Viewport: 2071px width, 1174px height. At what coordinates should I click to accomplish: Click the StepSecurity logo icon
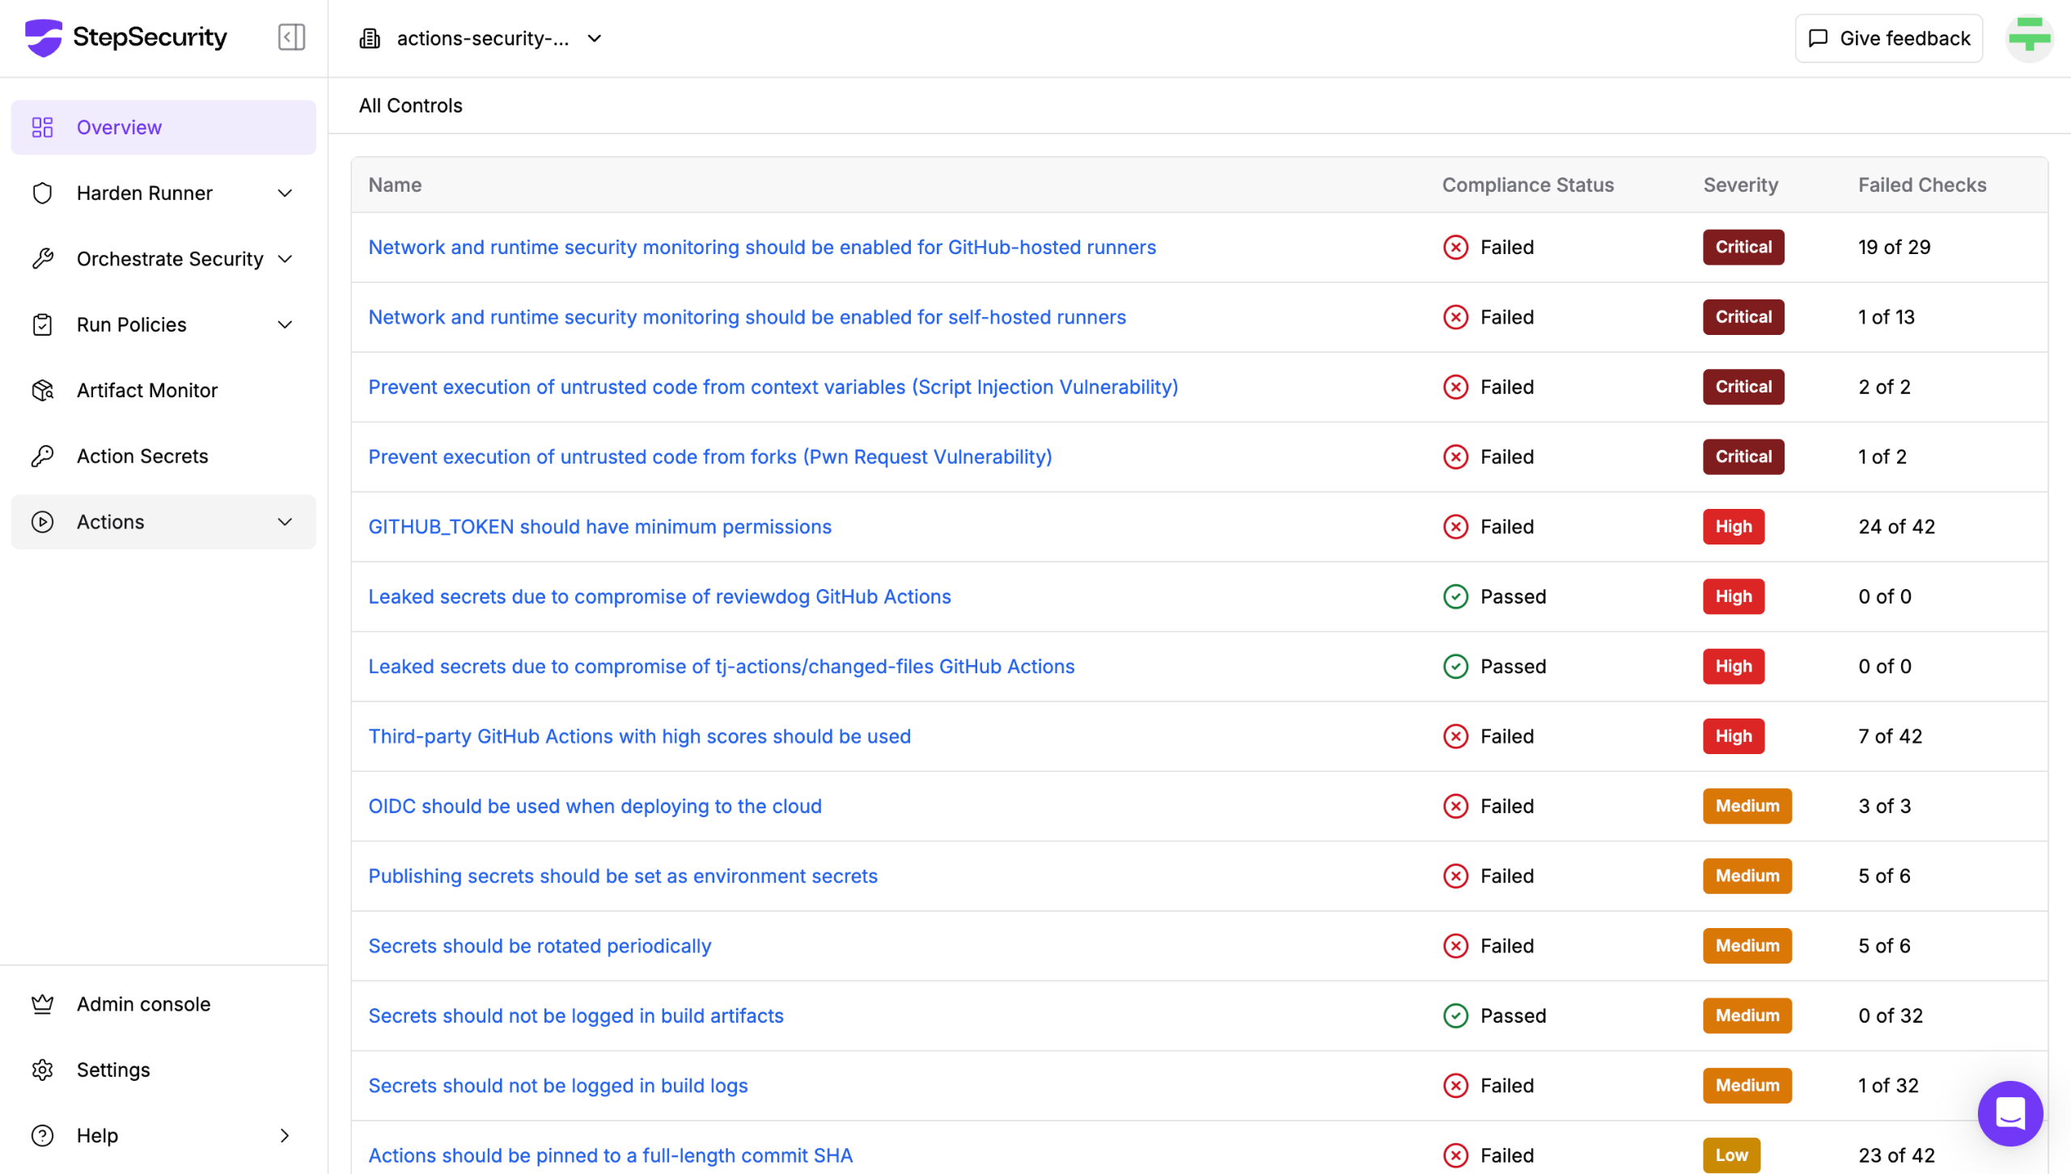pyautogui.click(x=43, y=37)
